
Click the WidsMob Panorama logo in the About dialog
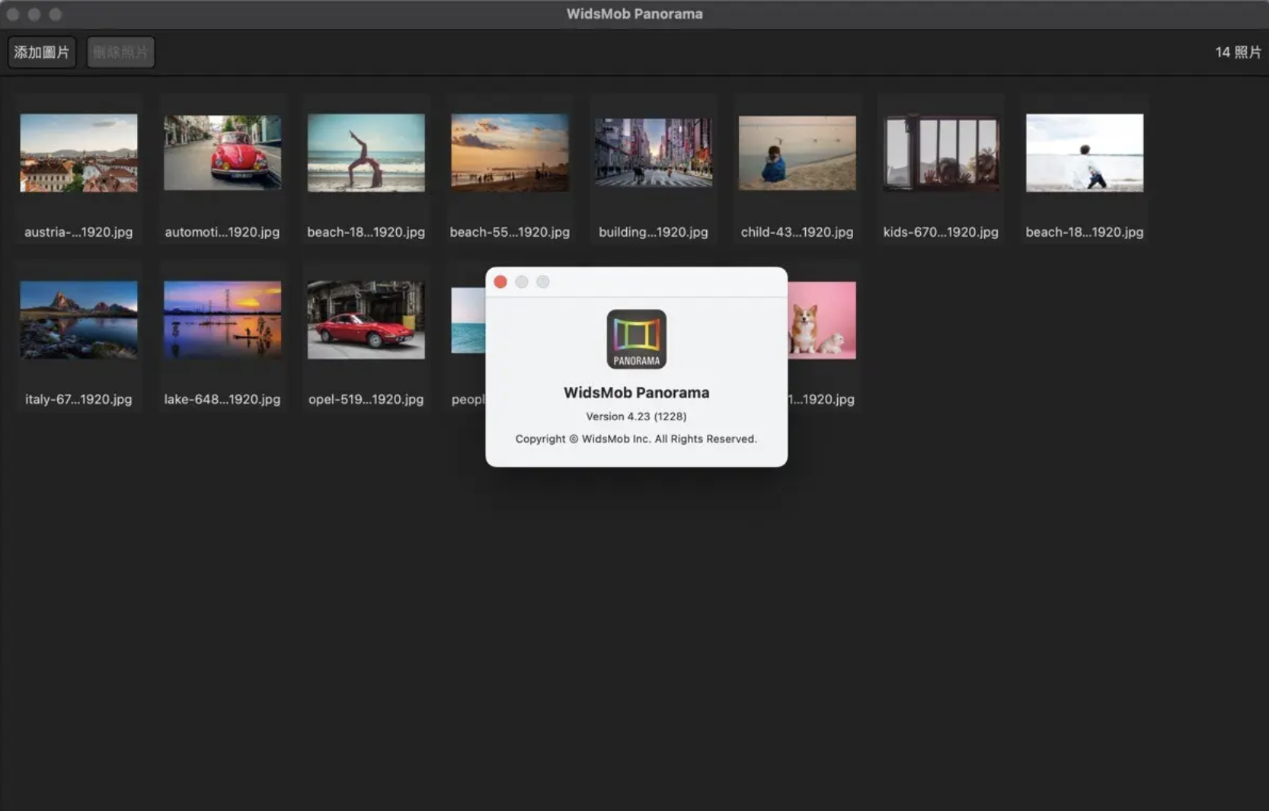pos(636,339)
